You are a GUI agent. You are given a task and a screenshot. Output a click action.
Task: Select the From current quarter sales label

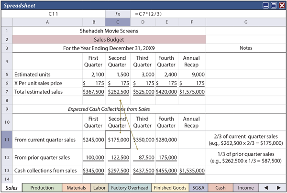47,139
